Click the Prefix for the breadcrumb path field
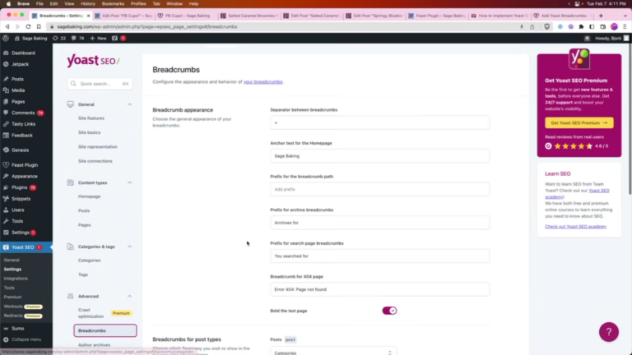 379,189
